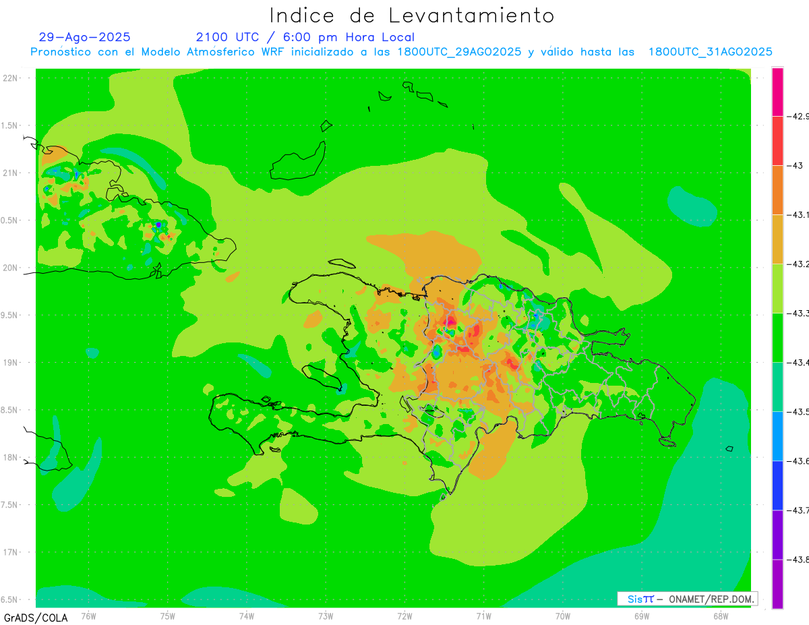Image resolution: width=809 pixels, height=625 pixels.
Task: Click the date label '29-Ago-2025'
Action: [x=84, y=37]
